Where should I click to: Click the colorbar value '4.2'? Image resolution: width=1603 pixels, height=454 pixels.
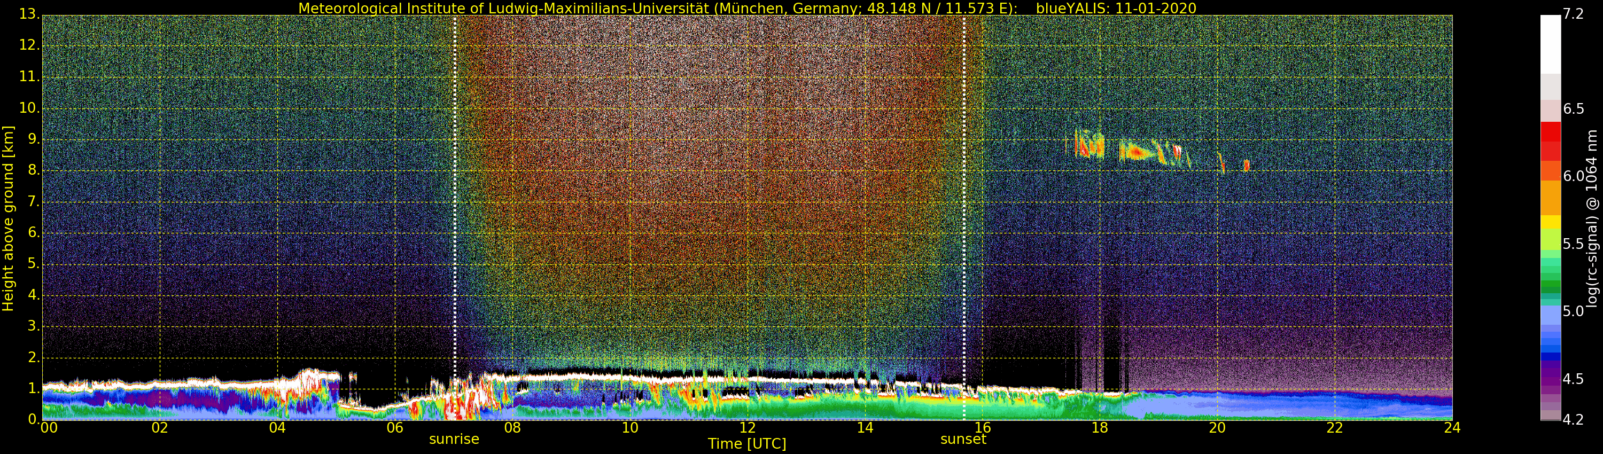(x=1573, y=420)
